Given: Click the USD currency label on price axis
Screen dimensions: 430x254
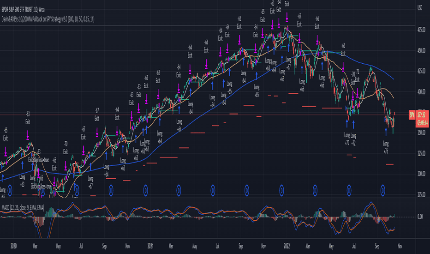Looking at the screenshot, I should point(420,8).
